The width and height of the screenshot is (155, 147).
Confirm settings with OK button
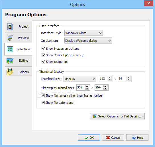(x=89, y=137)
